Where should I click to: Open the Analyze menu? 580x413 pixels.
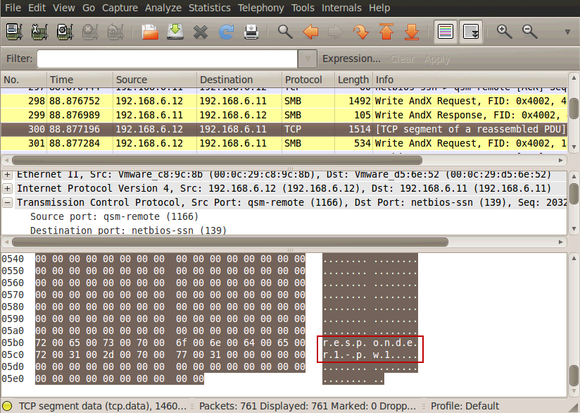click(x=163, y=8)
